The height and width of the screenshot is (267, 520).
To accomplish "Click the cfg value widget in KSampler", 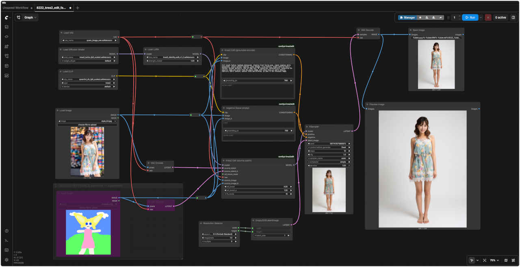I will click(x=329, y=154).
